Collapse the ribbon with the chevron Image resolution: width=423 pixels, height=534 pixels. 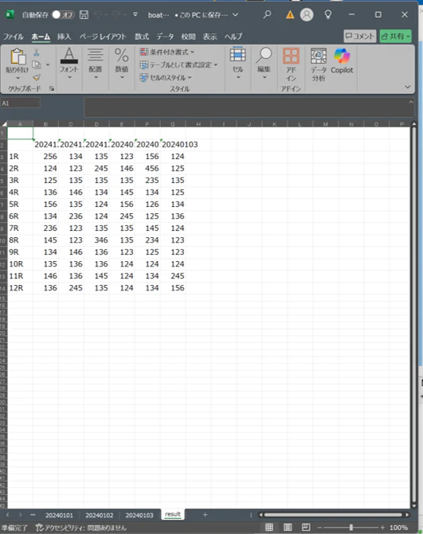[407, 87]
